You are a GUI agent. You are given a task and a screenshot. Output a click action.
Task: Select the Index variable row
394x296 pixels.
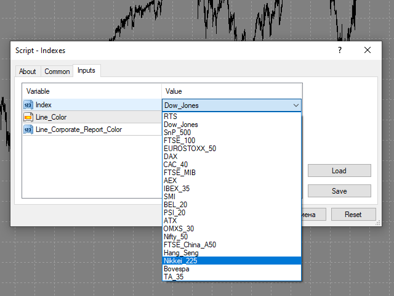pos(92,105)
